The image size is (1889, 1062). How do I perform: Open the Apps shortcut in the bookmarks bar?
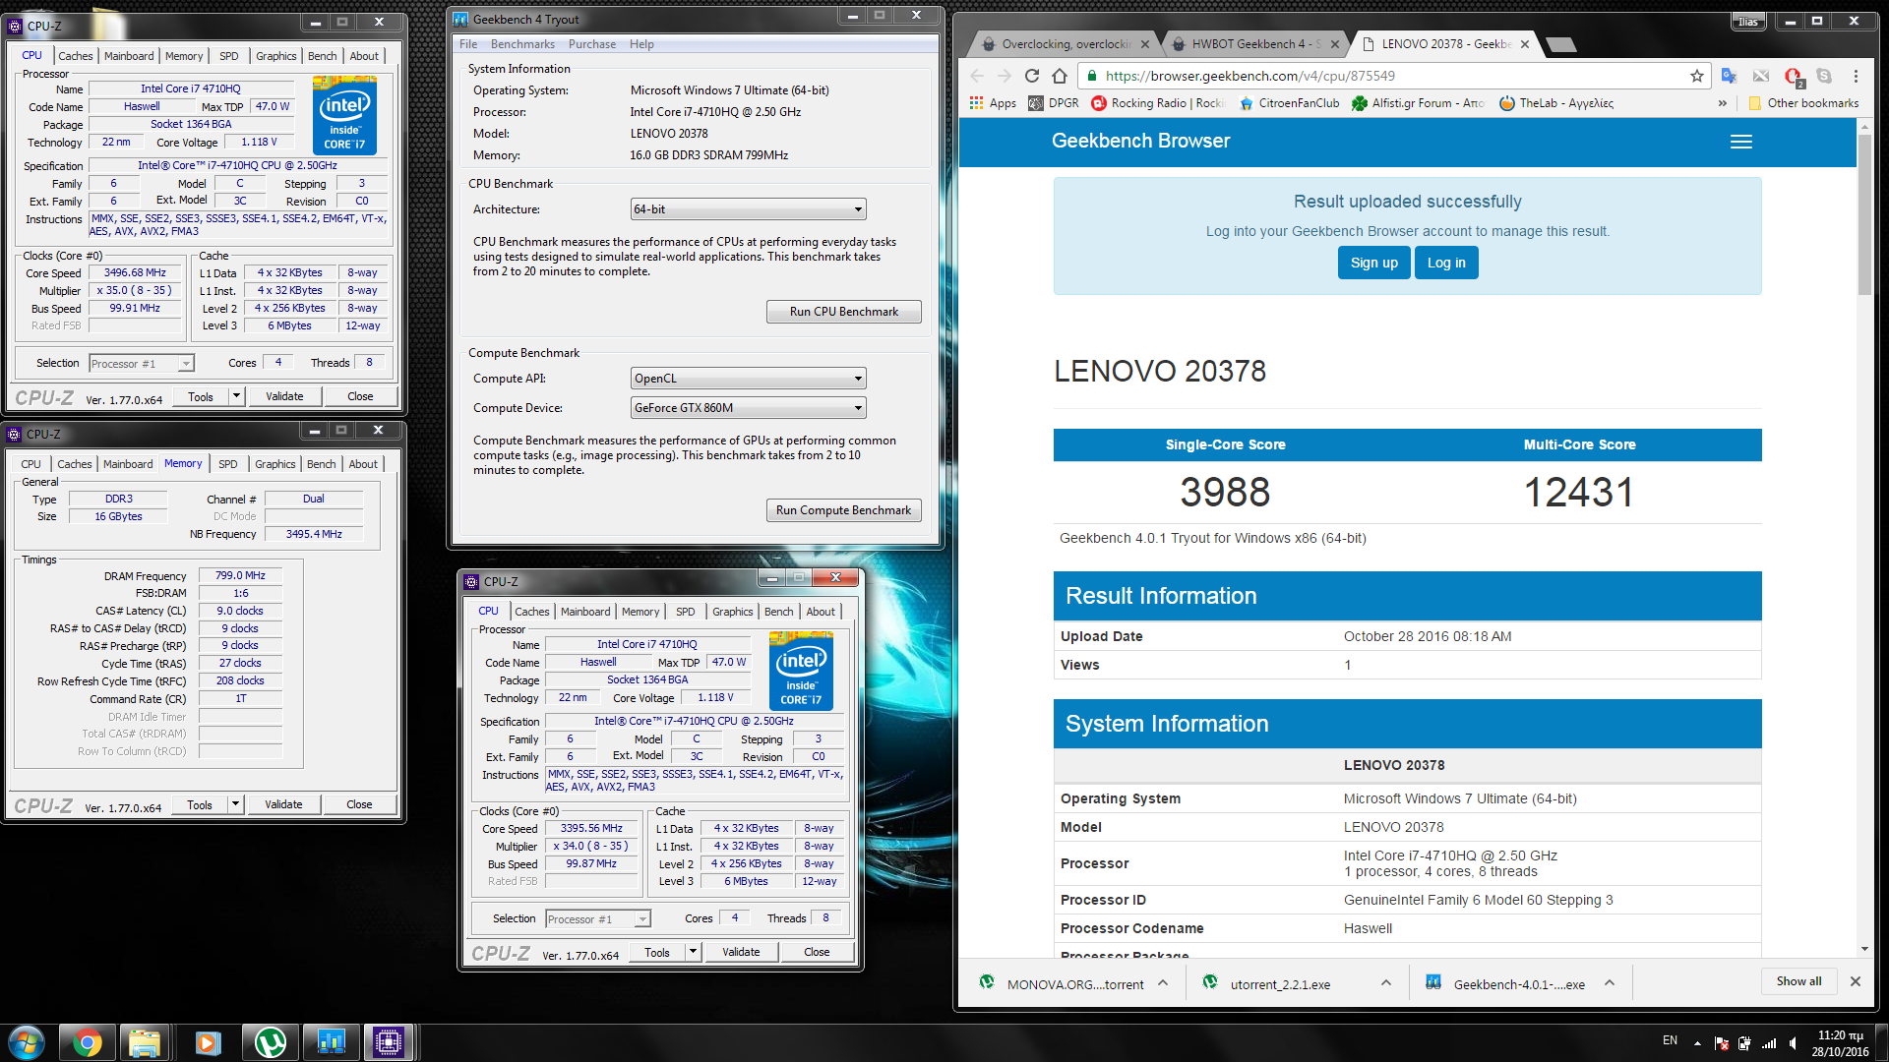click(993, 103)
